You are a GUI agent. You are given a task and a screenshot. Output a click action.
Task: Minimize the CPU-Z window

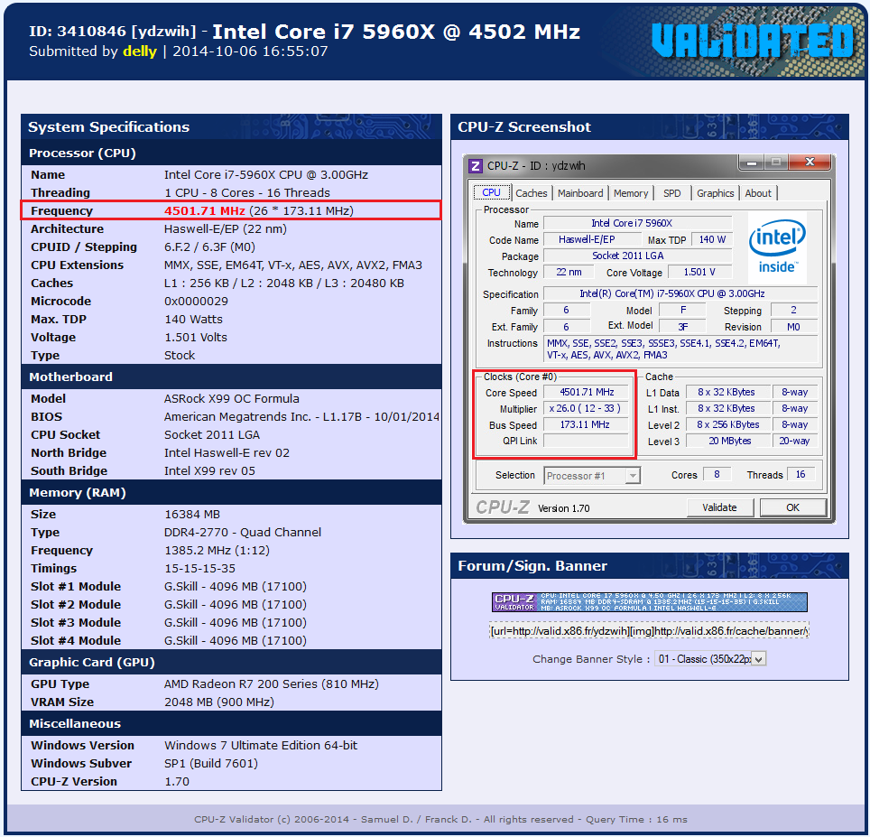coord(751,163)
